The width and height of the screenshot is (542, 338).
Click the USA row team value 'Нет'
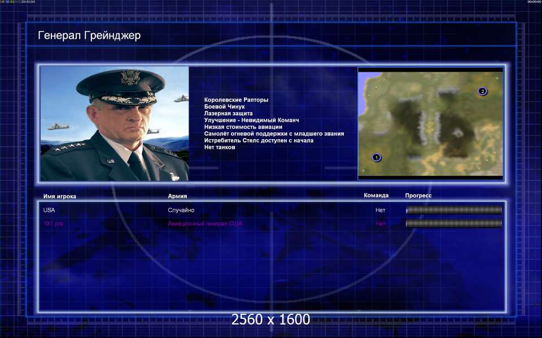point(380,210)
